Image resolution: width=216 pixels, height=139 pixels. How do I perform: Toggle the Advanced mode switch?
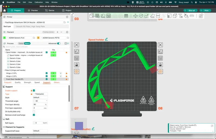[59, 44]
